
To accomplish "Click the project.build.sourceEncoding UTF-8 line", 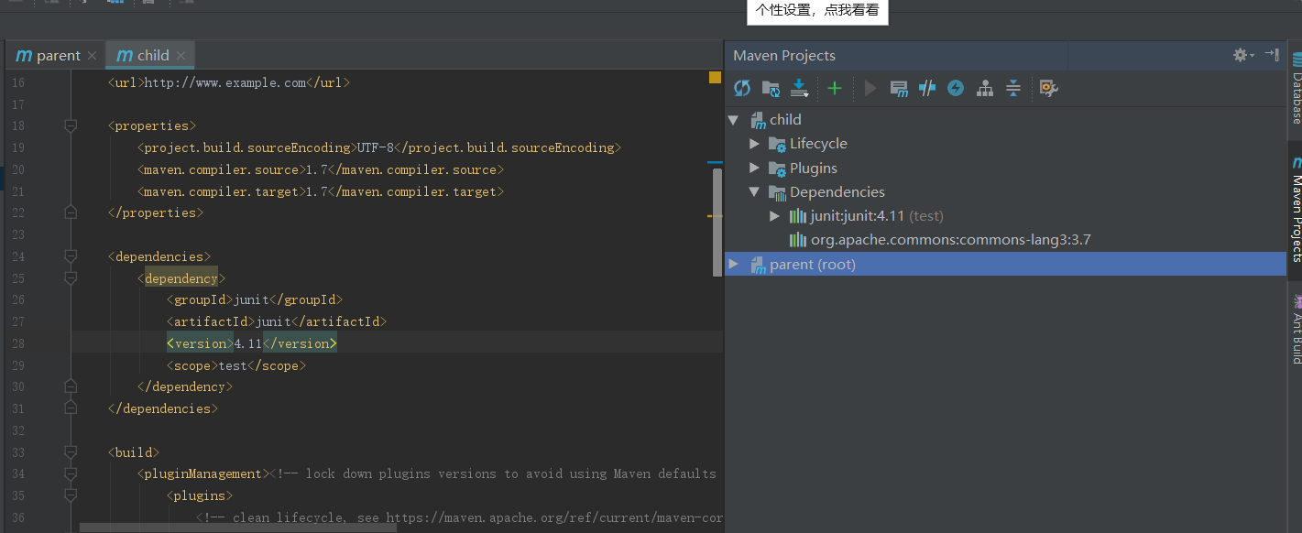I will click(379, 147).
